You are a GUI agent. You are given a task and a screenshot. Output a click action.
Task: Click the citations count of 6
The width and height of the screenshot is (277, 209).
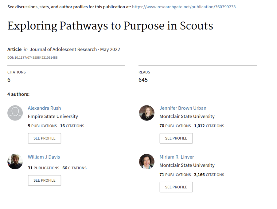click(x=9, y=80)
